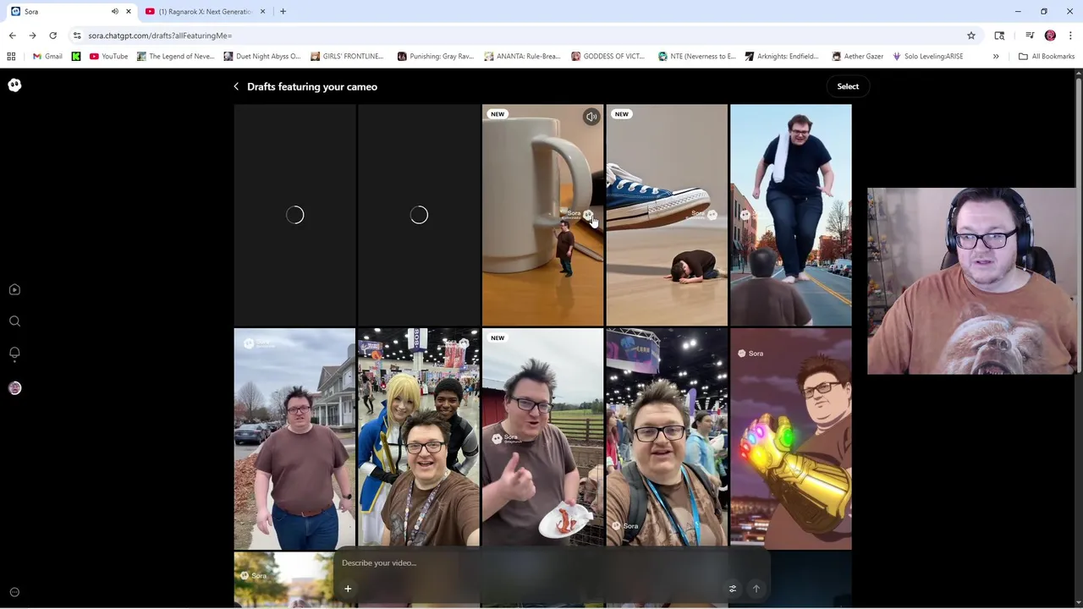Image resolution: width=1083 pixels, height=609 pixels.
Task: Expand the hidden bookmarks chevron
Action: (996, 57)
